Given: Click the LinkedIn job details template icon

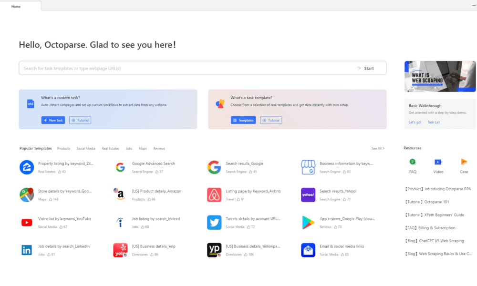Looking at the screenshot, I should (x=27, y=250).
